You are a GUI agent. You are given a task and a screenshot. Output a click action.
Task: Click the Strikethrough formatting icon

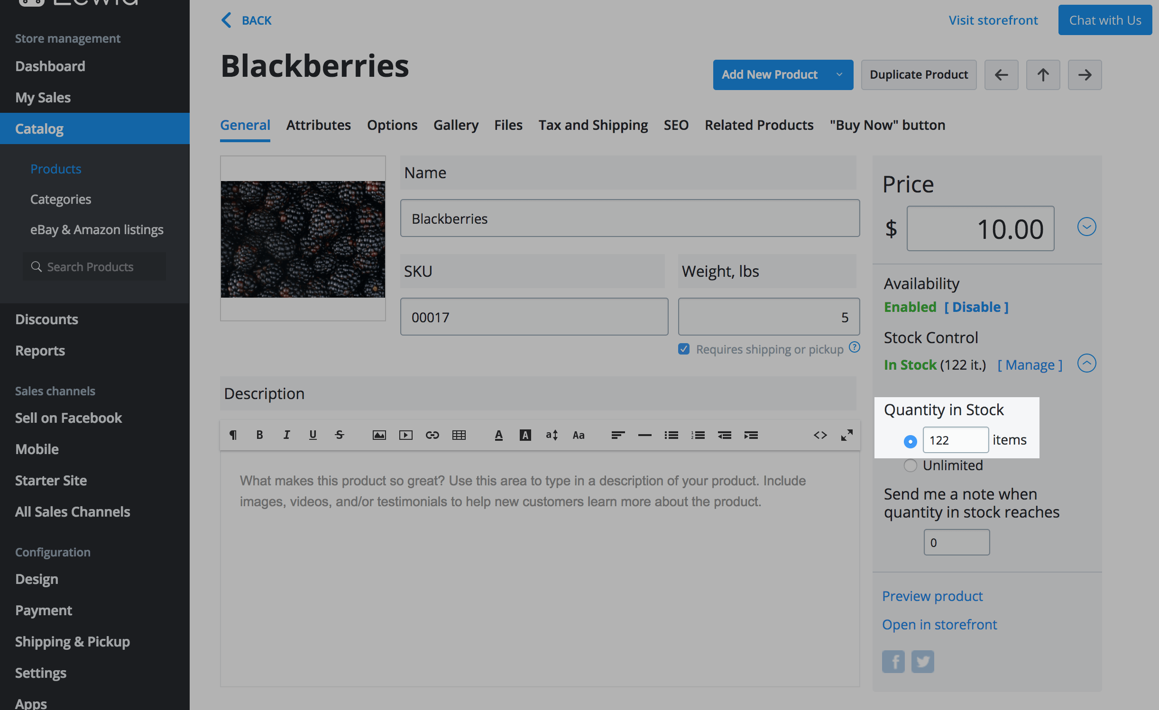pyautogui.click(x=339, y=435)
